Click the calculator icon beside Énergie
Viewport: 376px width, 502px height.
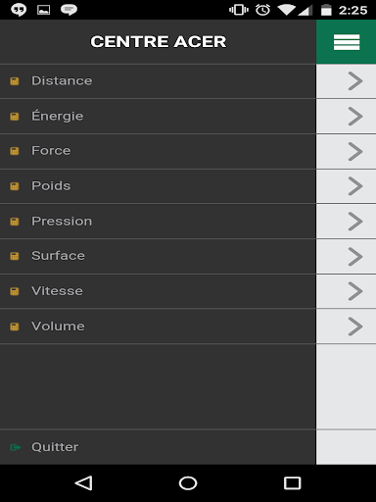pyautogui.click(x=15, y=117)
